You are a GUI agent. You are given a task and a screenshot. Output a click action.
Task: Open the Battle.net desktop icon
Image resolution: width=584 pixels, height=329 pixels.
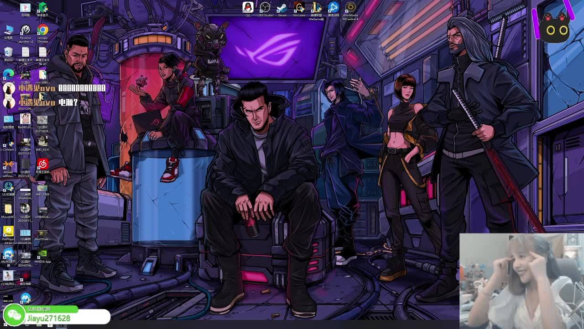[x=333, y=8]
